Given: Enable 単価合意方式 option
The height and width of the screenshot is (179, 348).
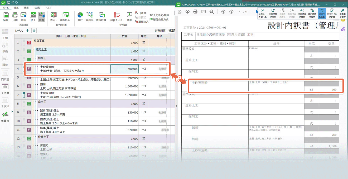Looking at the screenshot, I should point(159,20).
